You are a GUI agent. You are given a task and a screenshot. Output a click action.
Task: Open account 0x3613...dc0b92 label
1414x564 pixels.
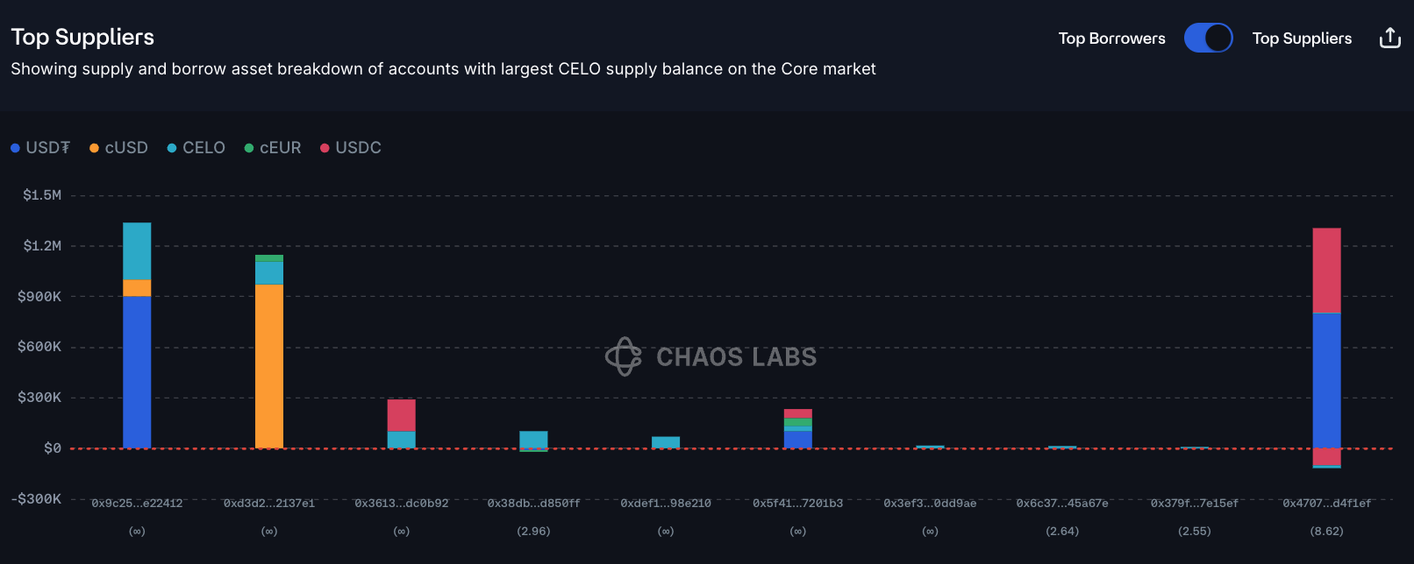coord(402,504)
